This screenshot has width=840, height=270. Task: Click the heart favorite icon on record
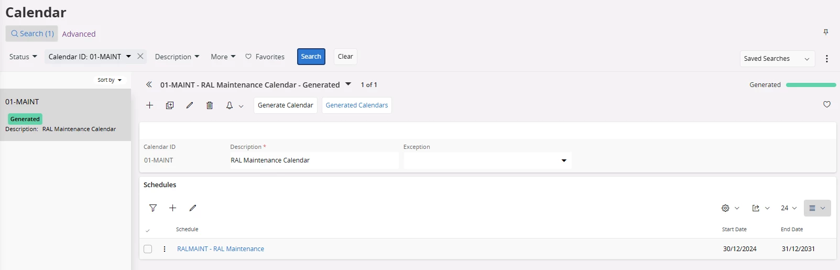[x=827, y=104]
